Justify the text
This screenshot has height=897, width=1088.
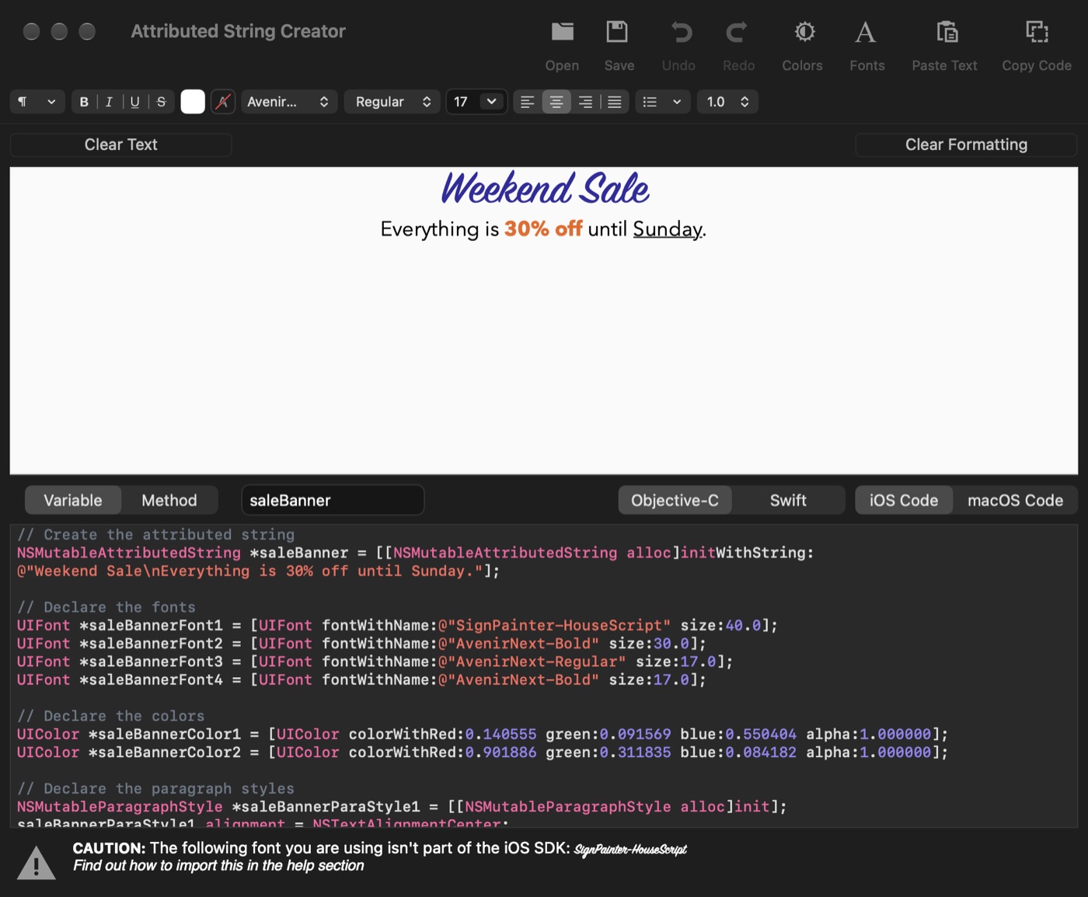coord(614,102)
